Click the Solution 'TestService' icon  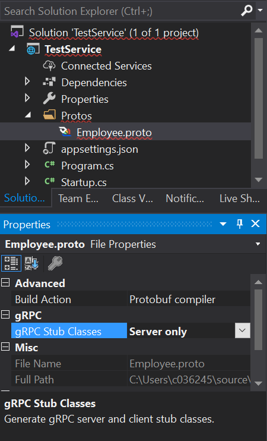16,32
